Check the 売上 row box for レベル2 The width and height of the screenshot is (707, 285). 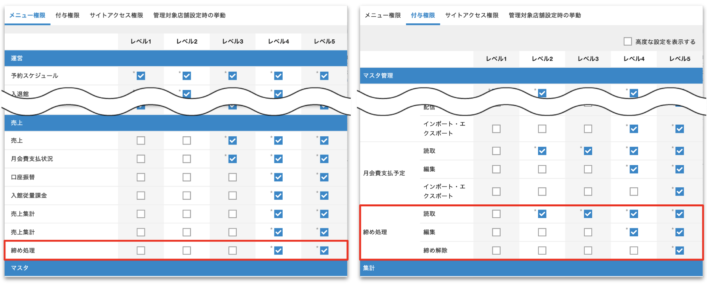click(x=187, y=141)
